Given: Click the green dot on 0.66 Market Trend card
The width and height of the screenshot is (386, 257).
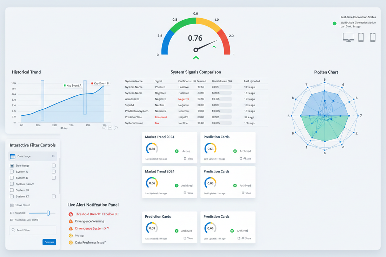Looking at the screenshot, I should (177, 186).
